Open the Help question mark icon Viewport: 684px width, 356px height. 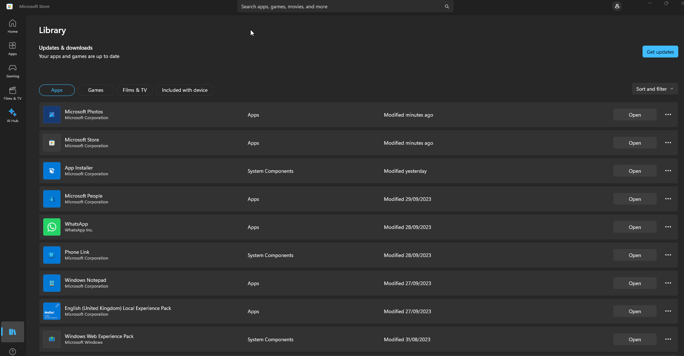[13, 352]
